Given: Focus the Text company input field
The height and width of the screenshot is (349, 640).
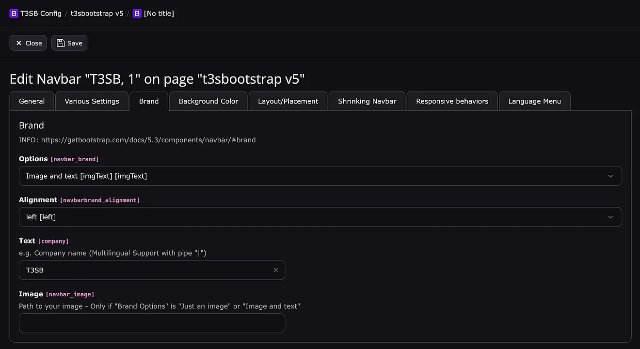Looking at the screenshot, I should [145, 270].
